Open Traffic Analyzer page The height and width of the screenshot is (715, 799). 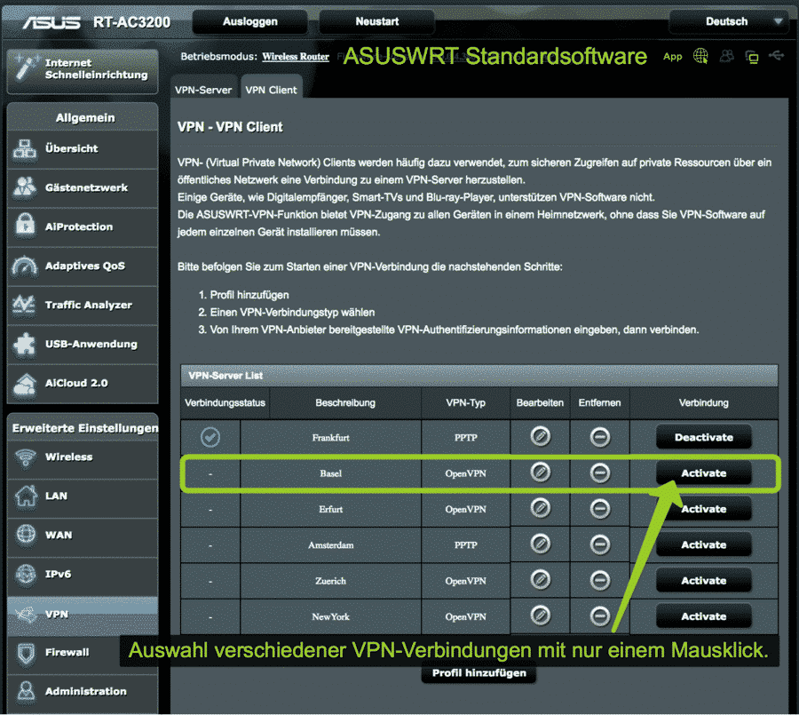click(x=83, y=305)
